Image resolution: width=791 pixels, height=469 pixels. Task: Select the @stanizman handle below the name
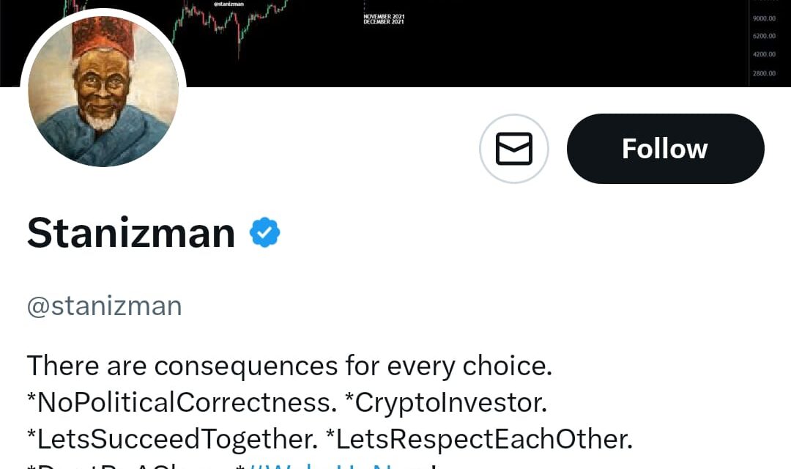coord(105,306)
